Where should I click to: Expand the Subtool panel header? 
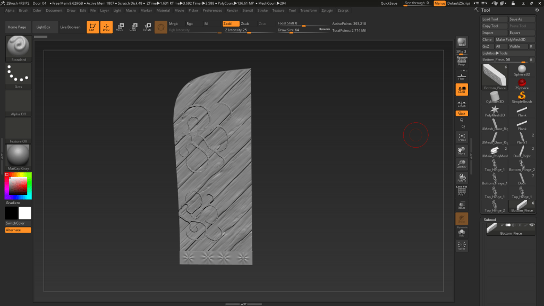pyautogui.click(x=490, y=219)
